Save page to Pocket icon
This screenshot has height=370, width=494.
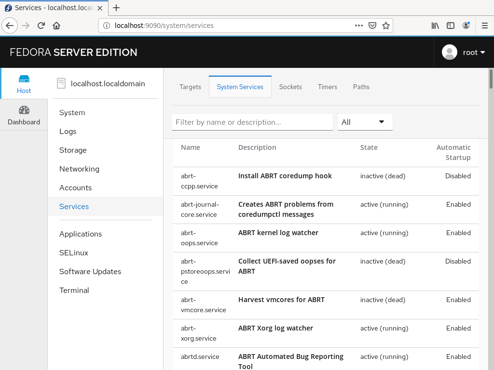372,26
